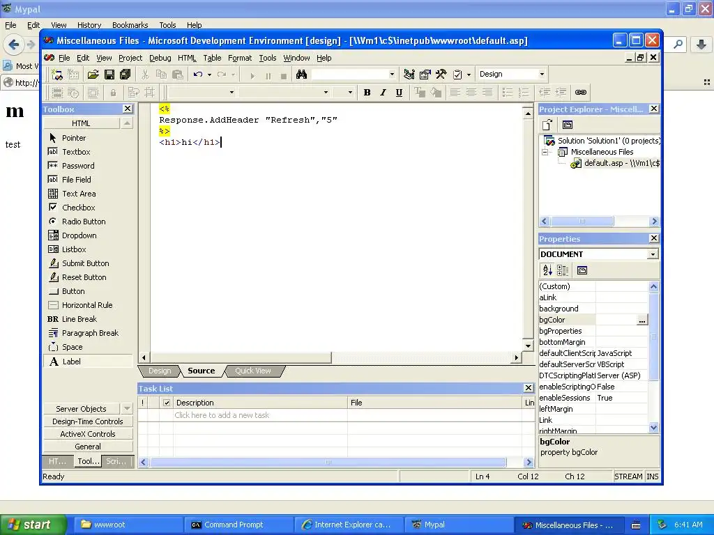The image size is (714, 535).
Task: Open the General toolbox section
Action: coord(88,447)
